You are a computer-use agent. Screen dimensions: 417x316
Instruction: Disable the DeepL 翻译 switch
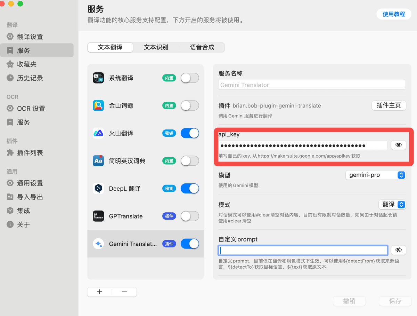point(190,188)
